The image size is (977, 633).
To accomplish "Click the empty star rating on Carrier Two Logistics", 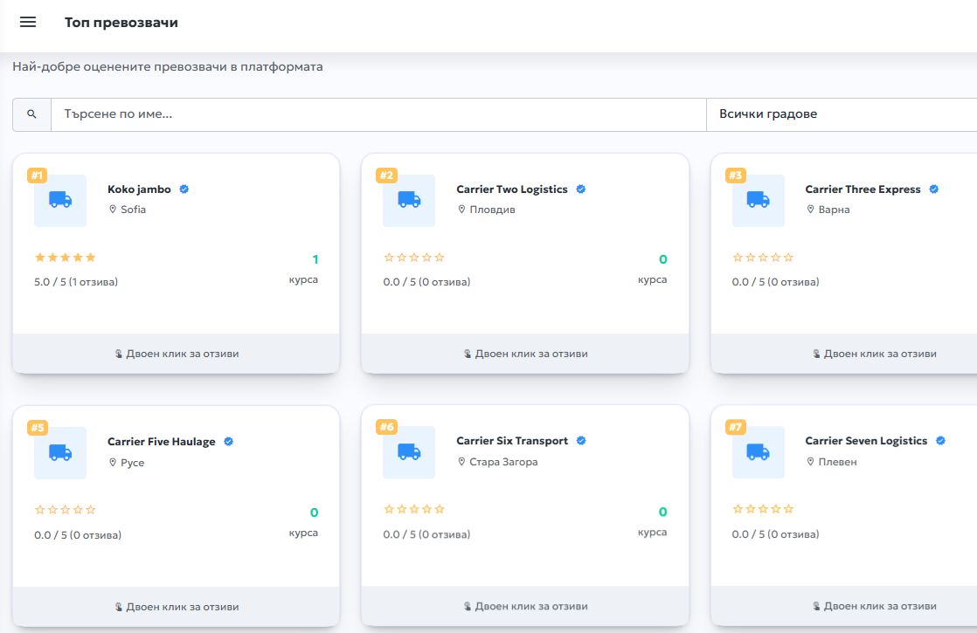I will pyautogui.click(x=414, y=258).
